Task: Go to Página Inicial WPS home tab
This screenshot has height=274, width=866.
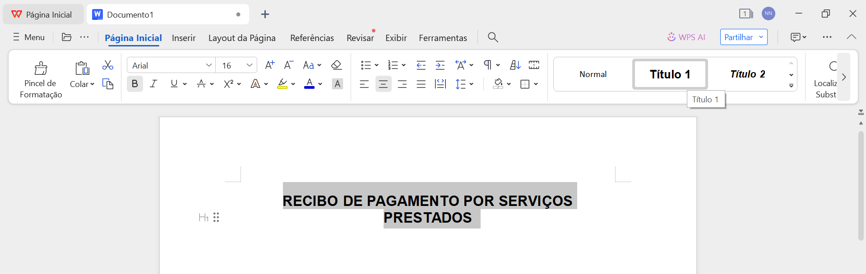Action: pos(43,14)
